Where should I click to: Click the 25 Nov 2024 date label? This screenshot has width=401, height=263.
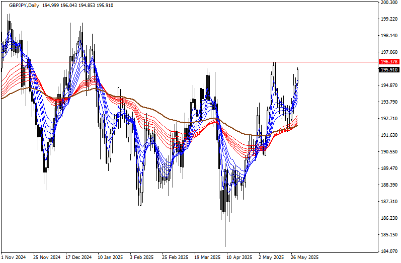pyautogui.click(x=47, y=257)
